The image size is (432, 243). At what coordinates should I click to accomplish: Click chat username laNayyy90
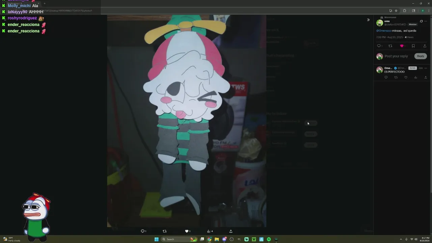coord(18,12)
